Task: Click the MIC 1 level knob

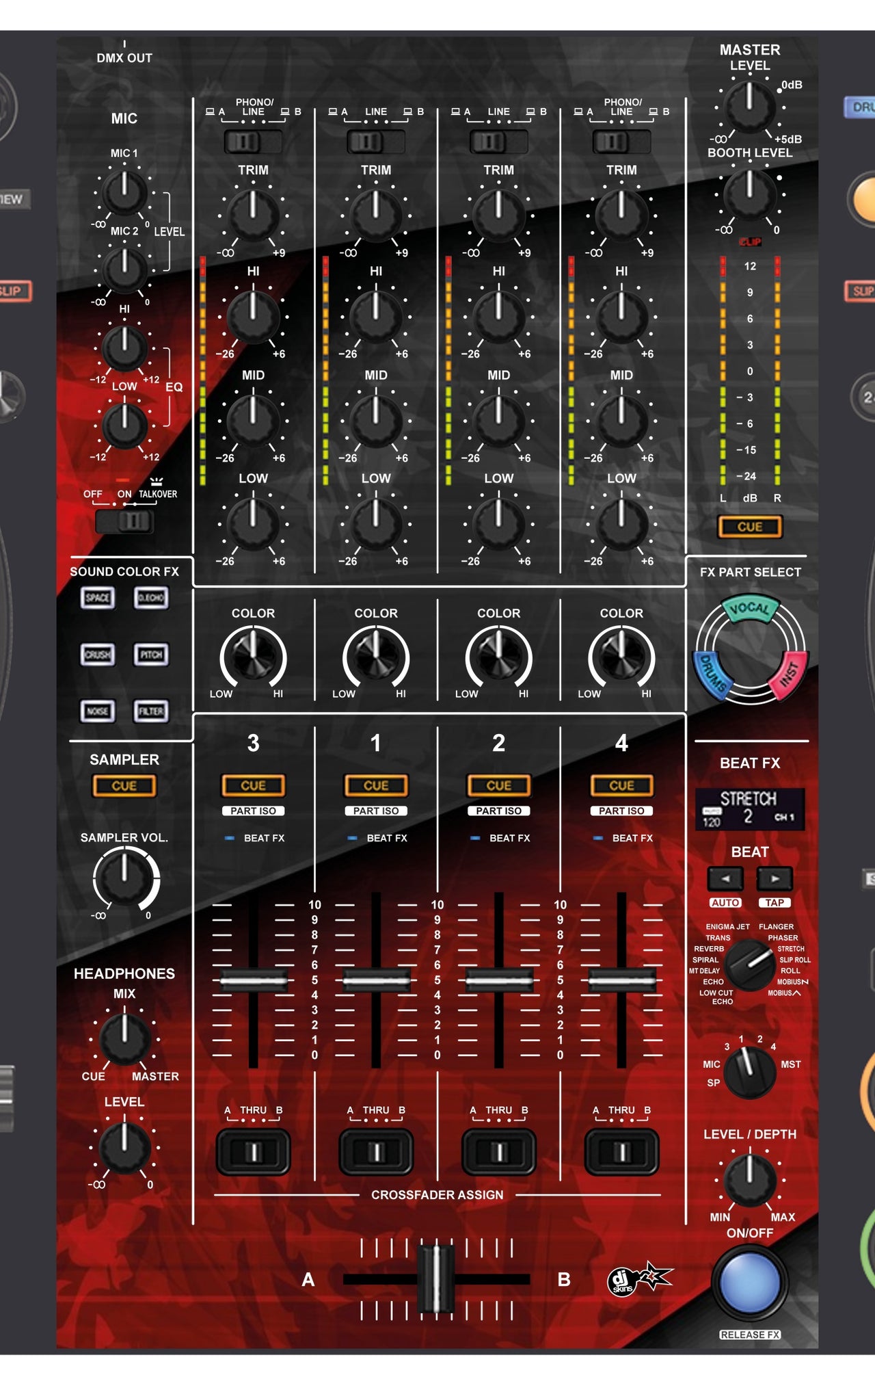Action: click(x=124, y=193)
